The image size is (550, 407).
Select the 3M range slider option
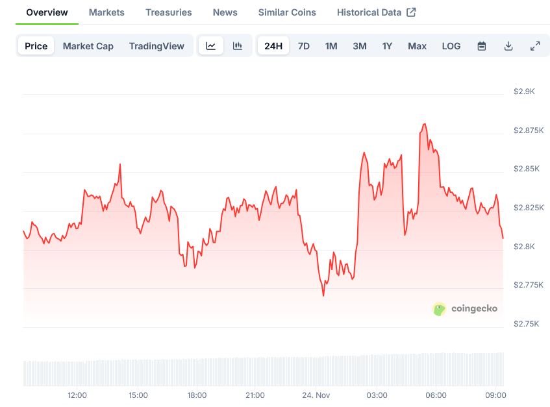(x=359, y=45)
